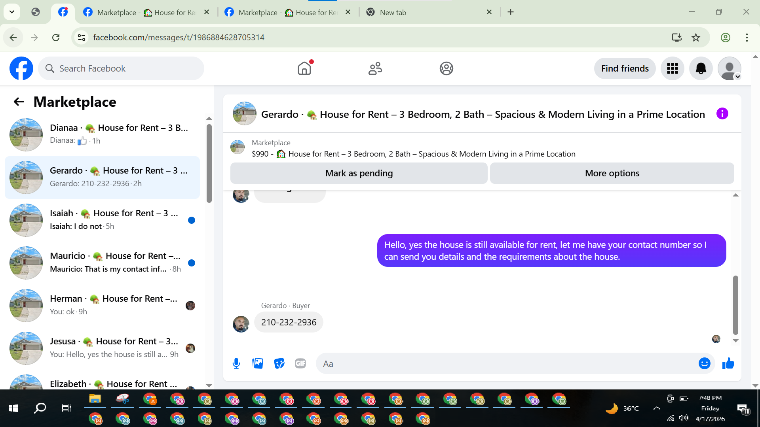
Task: Show hidden system tray icons
Action: click(657, 408)
